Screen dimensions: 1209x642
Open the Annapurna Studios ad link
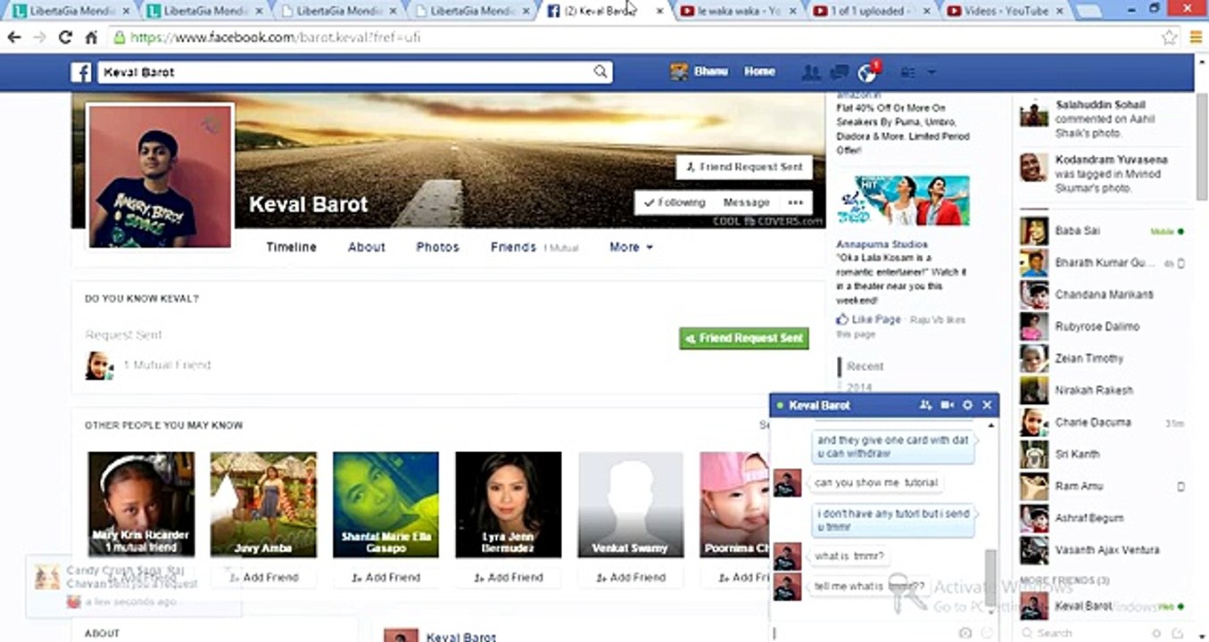click(882, 243)
